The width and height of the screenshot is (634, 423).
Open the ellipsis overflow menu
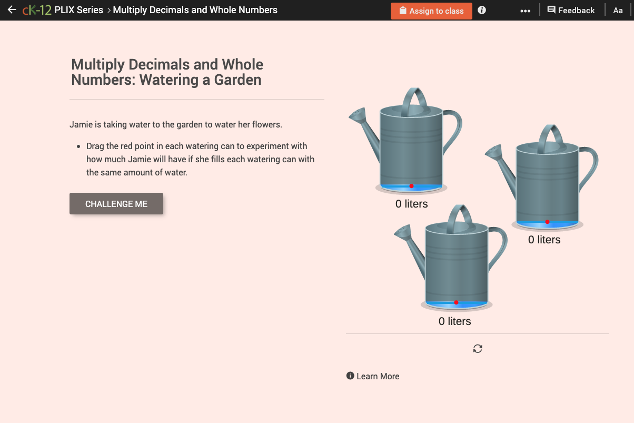coord(525,10)
